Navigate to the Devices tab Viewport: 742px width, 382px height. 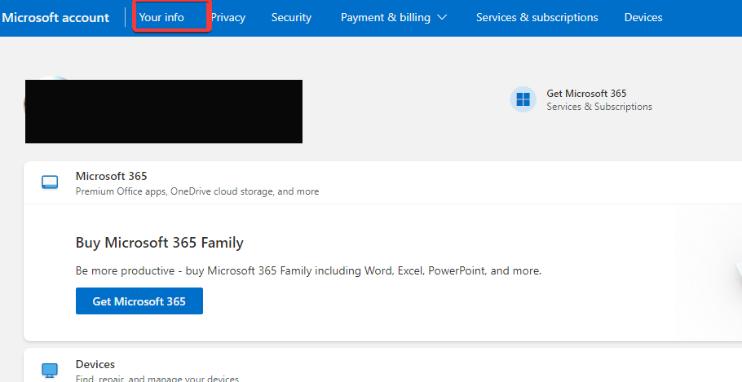[643, 17]
